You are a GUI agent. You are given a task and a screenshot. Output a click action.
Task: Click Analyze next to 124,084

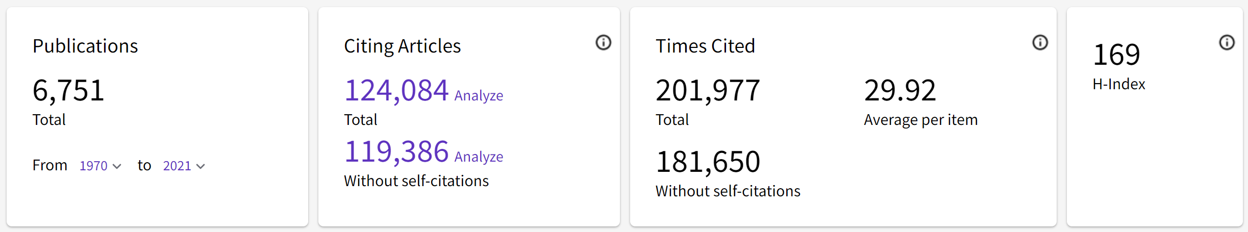pyautogui.click(x=479, y=96)
